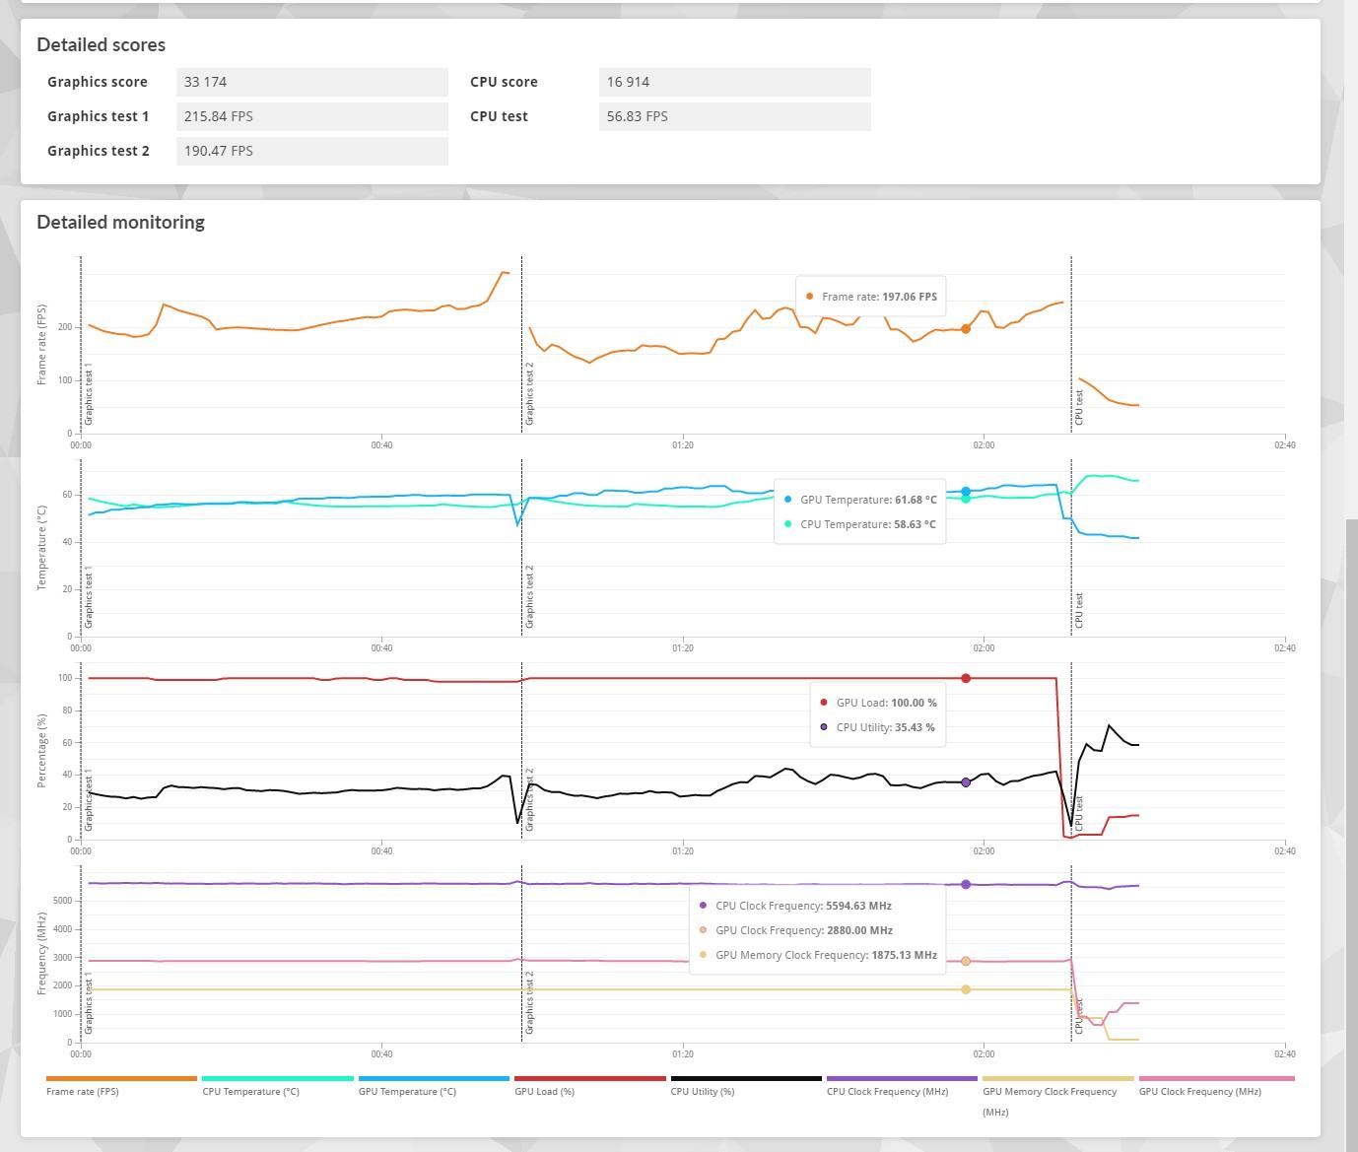
Task: Click the CPU test marker in frame rate chart
Action: tap(1079, 407)
